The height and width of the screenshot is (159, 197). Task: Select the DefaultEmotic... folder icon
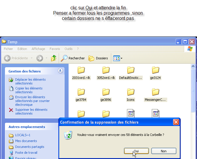coord(130,70)
